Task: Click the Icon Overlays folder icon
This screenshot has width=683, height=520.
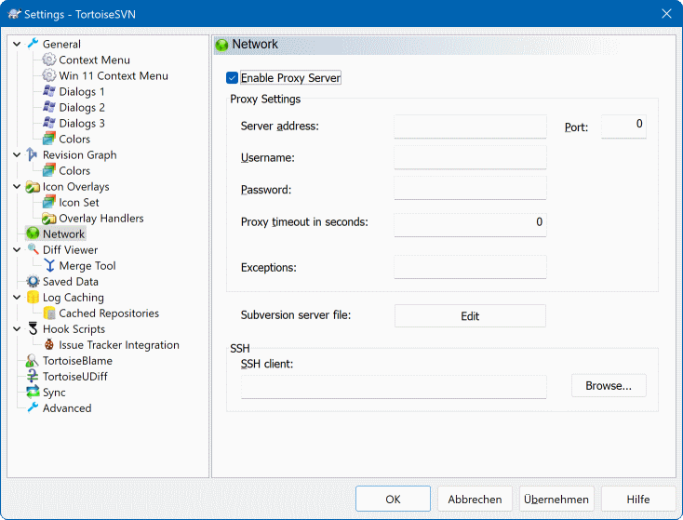Action: pos(33,186)
